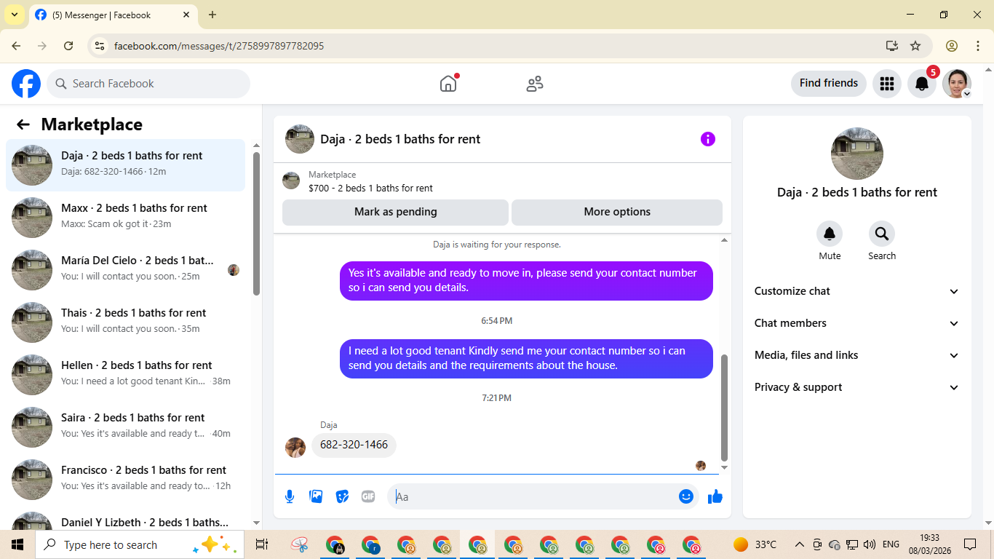Screen dimensions: 994x559
Task: Open Maxx conversation in list
Action: 126,218
